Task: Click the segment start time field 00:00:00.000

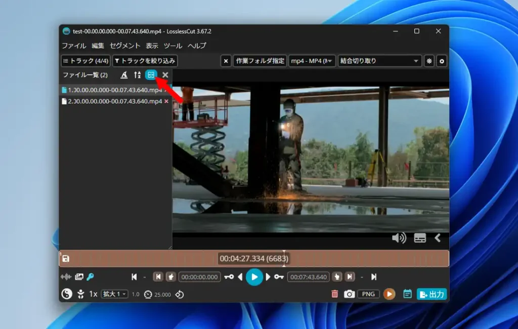Action: [200, 277]
